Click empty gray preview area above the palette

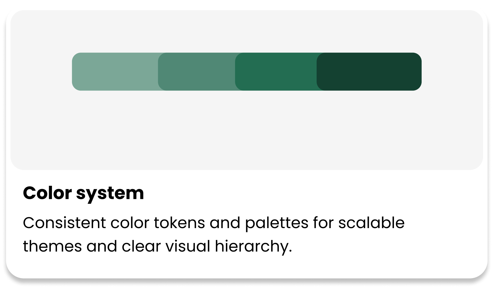(246, 31)
